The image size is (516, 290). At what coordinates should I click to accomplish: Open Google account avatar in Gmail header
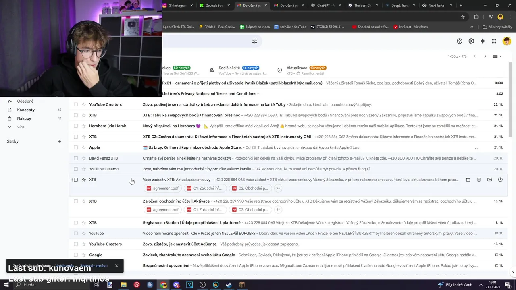point(507,41)
